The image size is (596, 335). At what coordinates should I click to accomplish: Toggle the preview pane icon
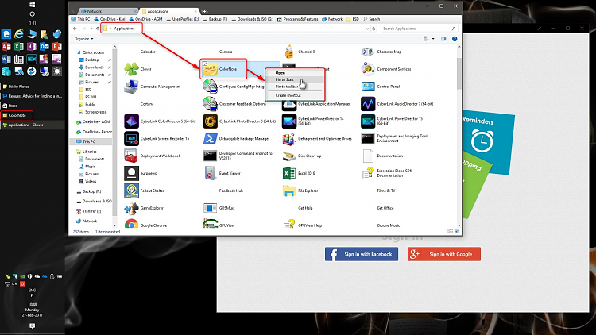pos(443,39)
